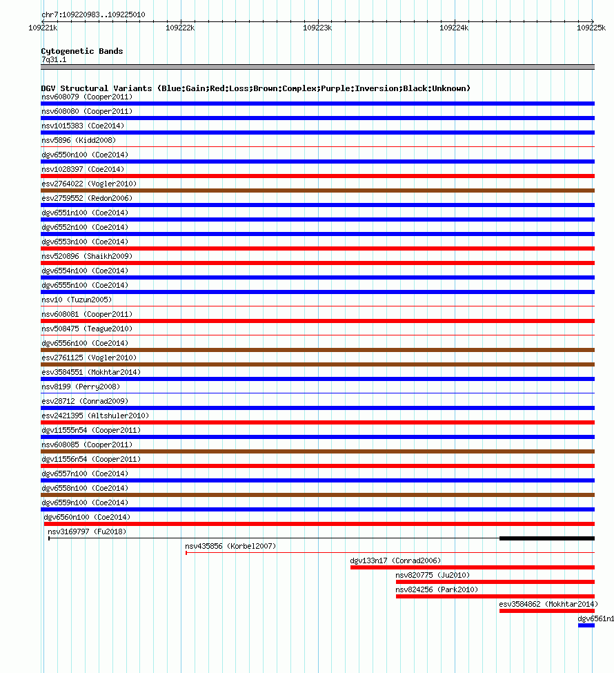Select the dgv6550n100 (Coe2014) label
This screenshot has width=614, height=673.
tap(85, 155)
